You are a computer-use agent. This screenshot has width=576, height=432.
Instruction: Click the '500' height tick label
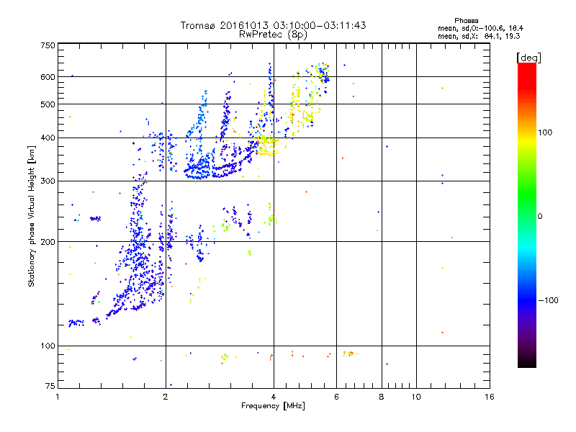click(x=48, y=104)
